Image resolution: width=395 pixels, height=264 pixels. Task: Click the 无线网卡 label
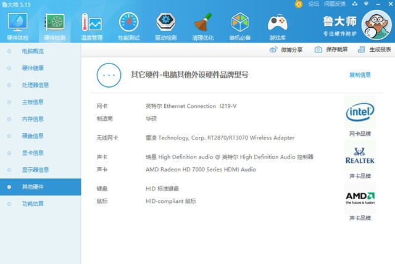click(107, 138)
